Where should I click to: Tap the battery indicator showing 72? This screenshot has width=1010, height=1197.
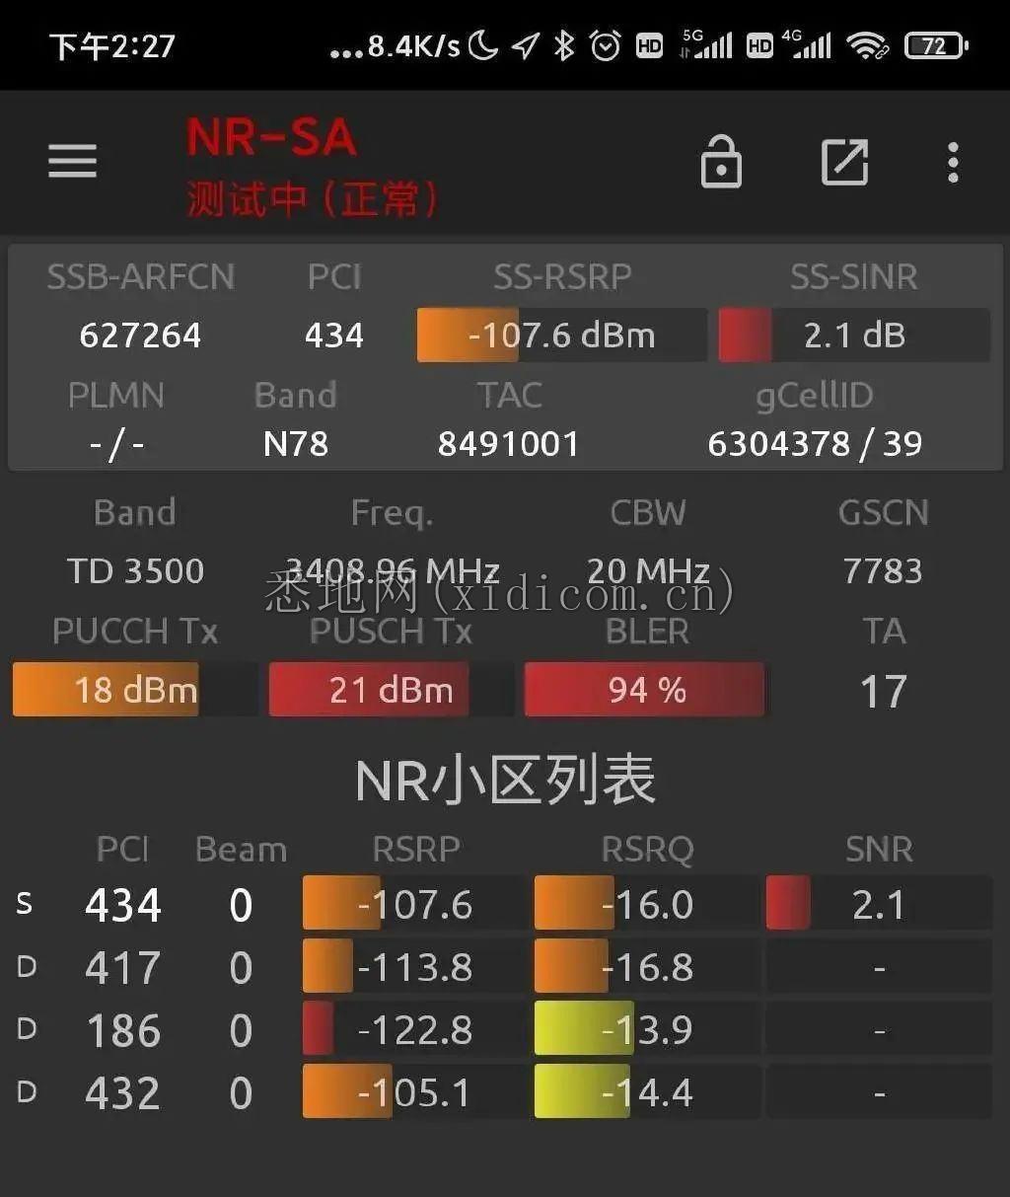936,45
